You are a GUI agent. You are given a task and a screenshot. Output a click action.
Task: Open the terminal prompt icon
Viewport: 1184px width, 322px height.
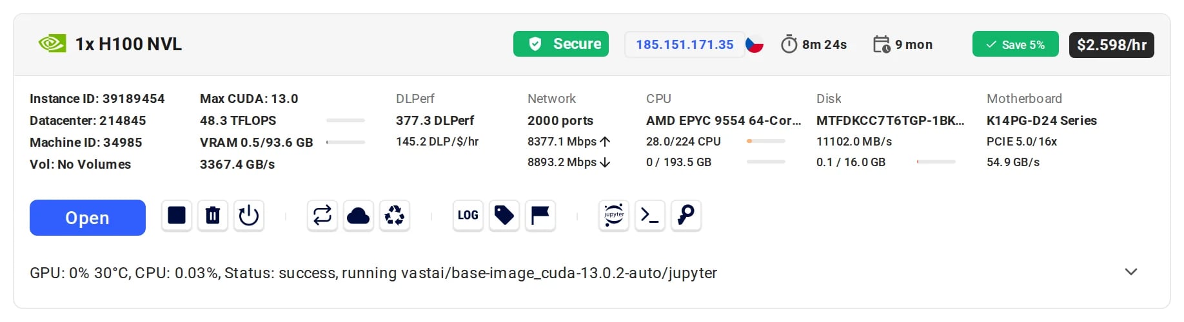coord(650,215)
